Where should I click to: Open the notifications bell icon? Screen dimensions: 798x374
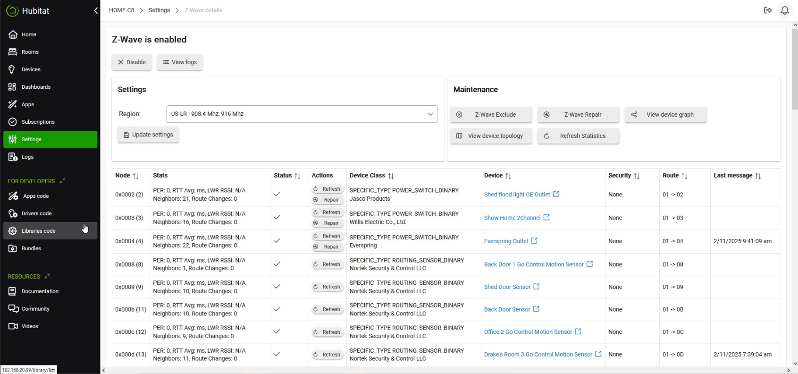click(784, 10)
